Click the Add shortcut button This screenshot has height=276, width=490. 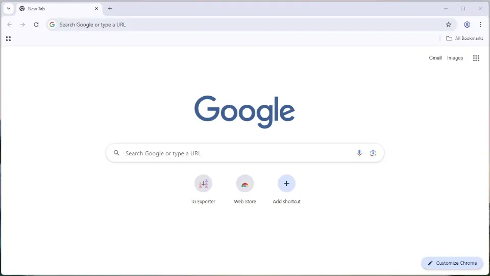coord(286,189)
